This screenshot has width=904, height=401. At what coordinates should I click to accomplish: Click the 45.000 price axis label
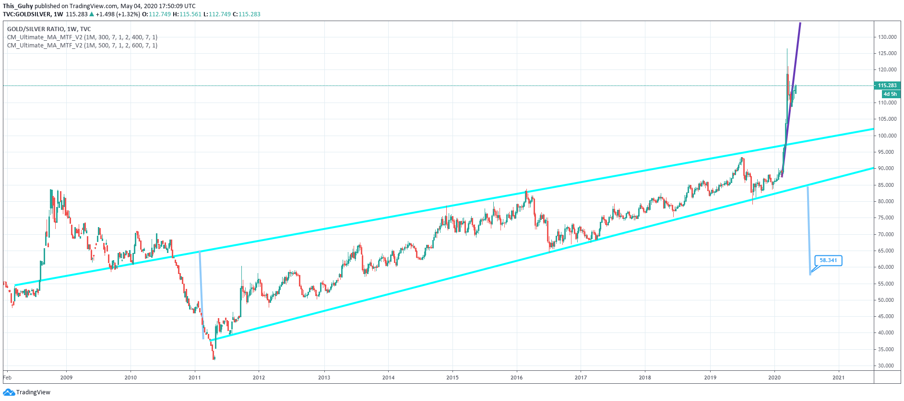[887, 316]
